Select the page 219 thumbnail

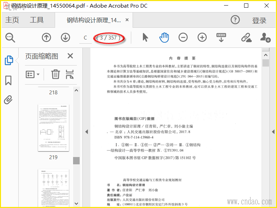(53, 128)
